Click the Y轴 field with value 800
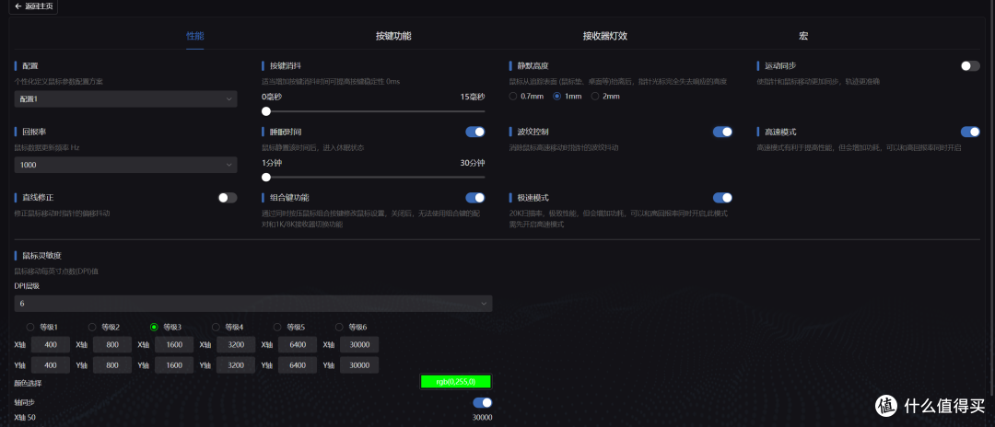Screen dimensions: 995x427 tap(112, 365)
